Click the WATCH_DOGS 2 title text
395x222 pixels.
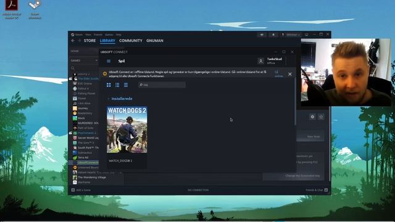coord(120,160)
